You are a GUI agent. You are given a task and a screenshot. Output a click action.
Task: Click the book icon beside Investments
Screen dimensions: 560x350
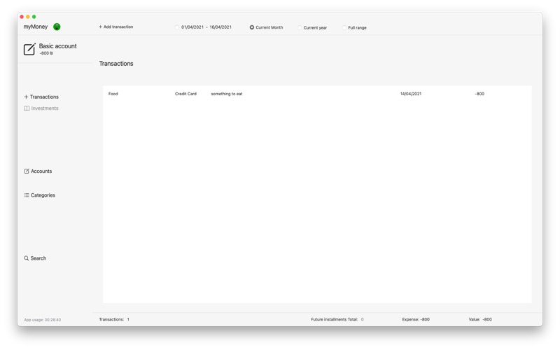pos(27,108)
